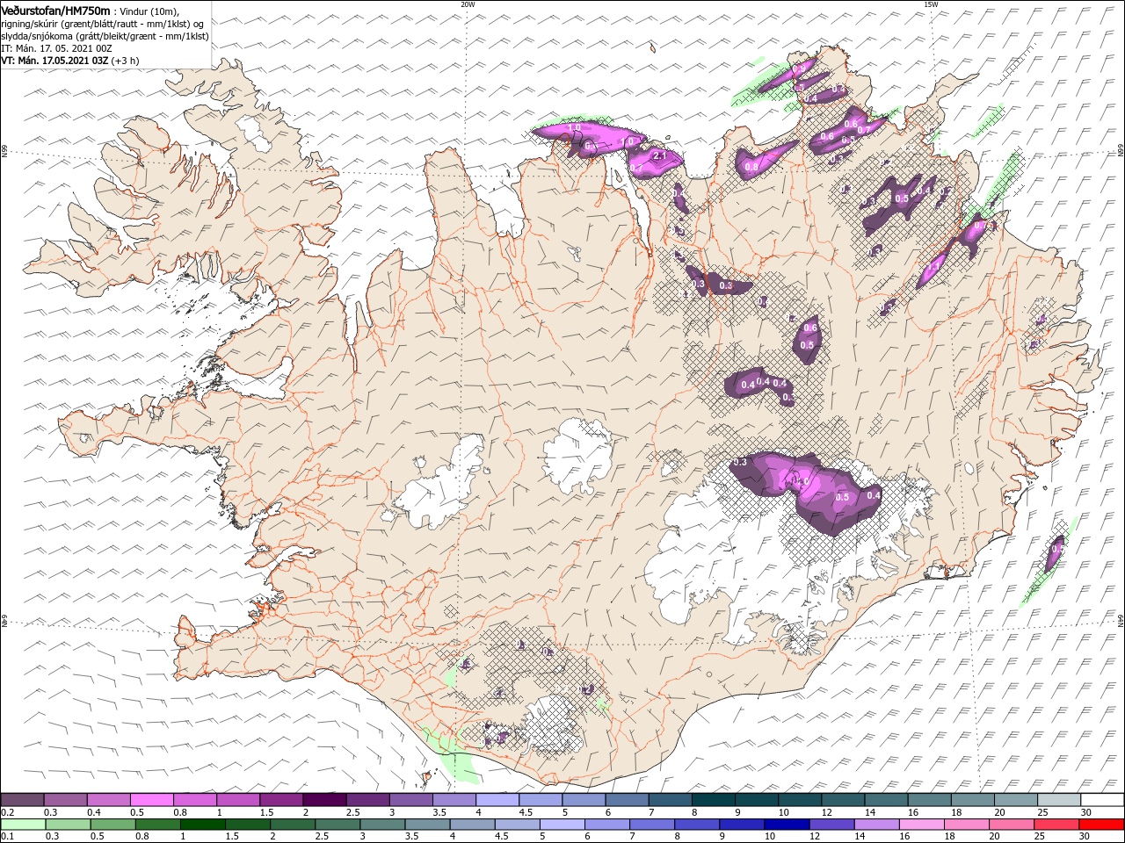This screenshot has height=843, width=1125.
Task: Click the upper legend swatch between 0.3 and 0.4
Action: pos(65,800)
